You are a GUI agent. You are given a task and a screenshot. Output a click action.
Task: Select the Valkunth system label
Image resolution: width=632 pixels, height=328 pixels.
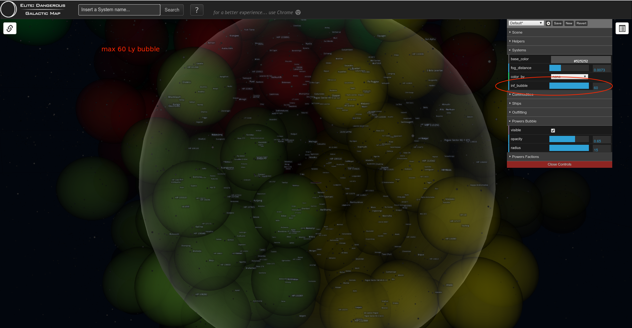click(x=276, y=77)
